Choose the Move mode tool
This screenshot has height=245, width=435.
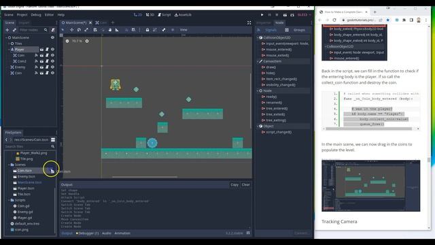(71, 30)
